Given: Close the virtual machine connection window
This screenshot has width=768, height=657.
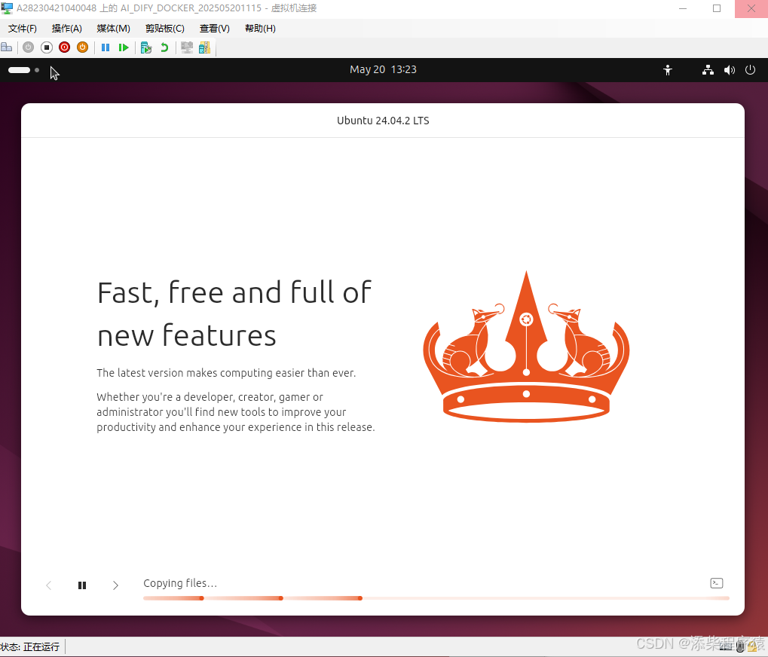Looking at the screenshot, I should coord(751,9).
